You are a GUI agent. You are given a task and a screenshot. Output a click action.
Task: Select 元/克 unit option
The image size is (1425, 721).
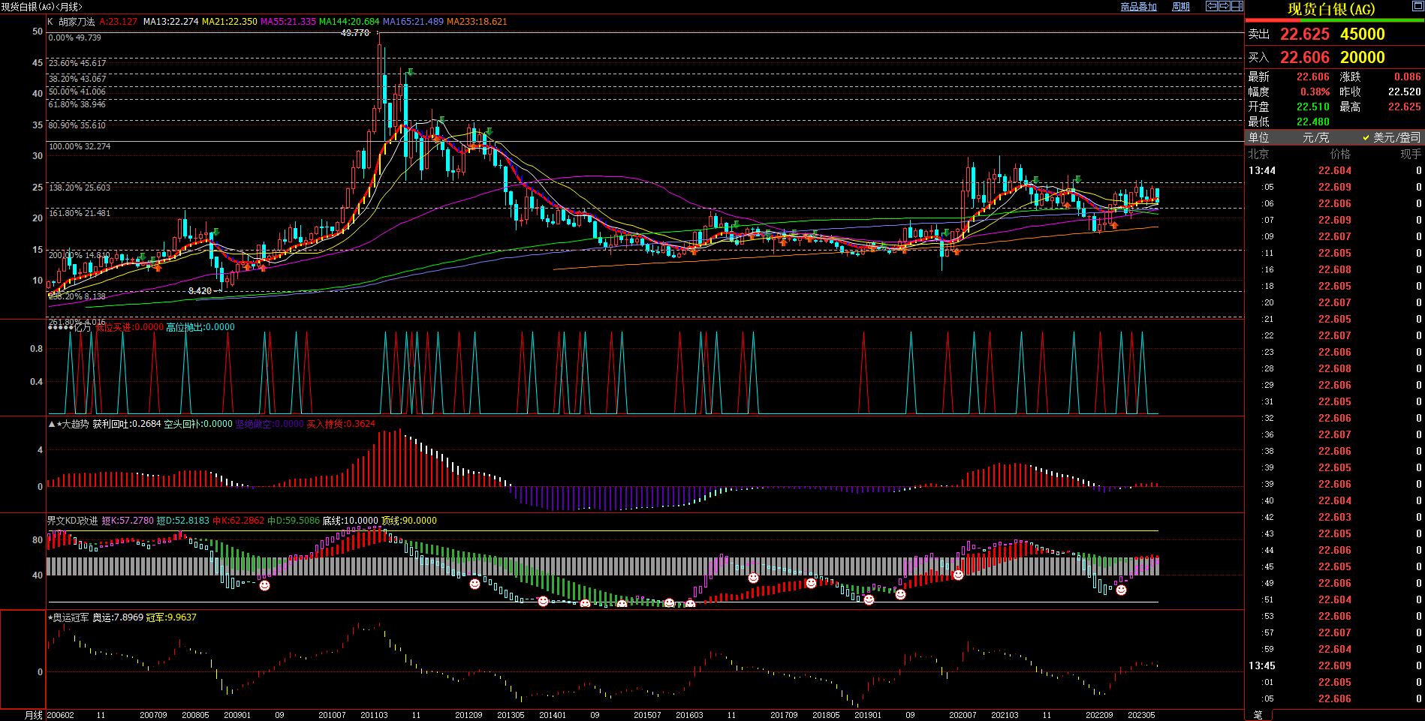1315,137
